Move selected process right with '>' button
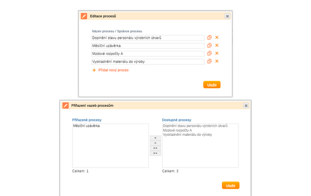311x196 pixels. click(155, 143)
